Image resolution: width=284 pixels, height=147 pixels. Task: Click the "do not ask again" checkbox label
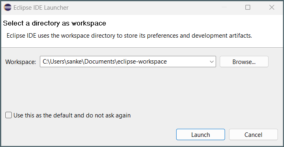[72, 115]
